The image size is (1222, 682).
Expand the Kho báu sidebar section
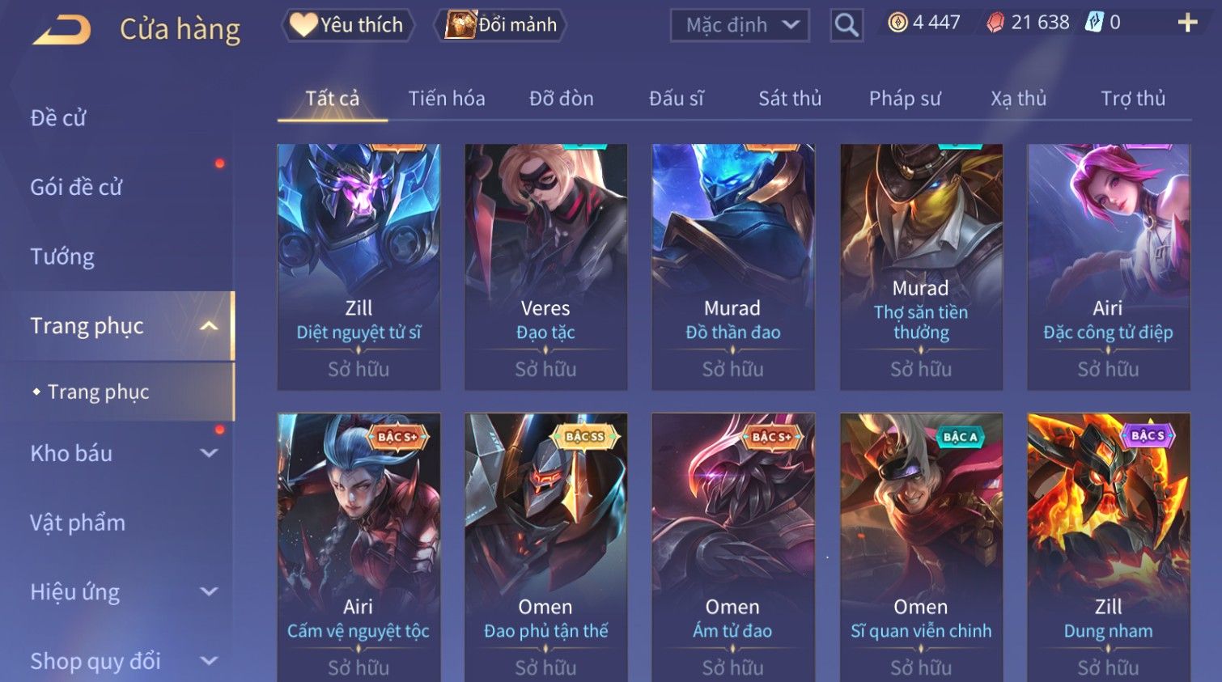click(209, 454)
